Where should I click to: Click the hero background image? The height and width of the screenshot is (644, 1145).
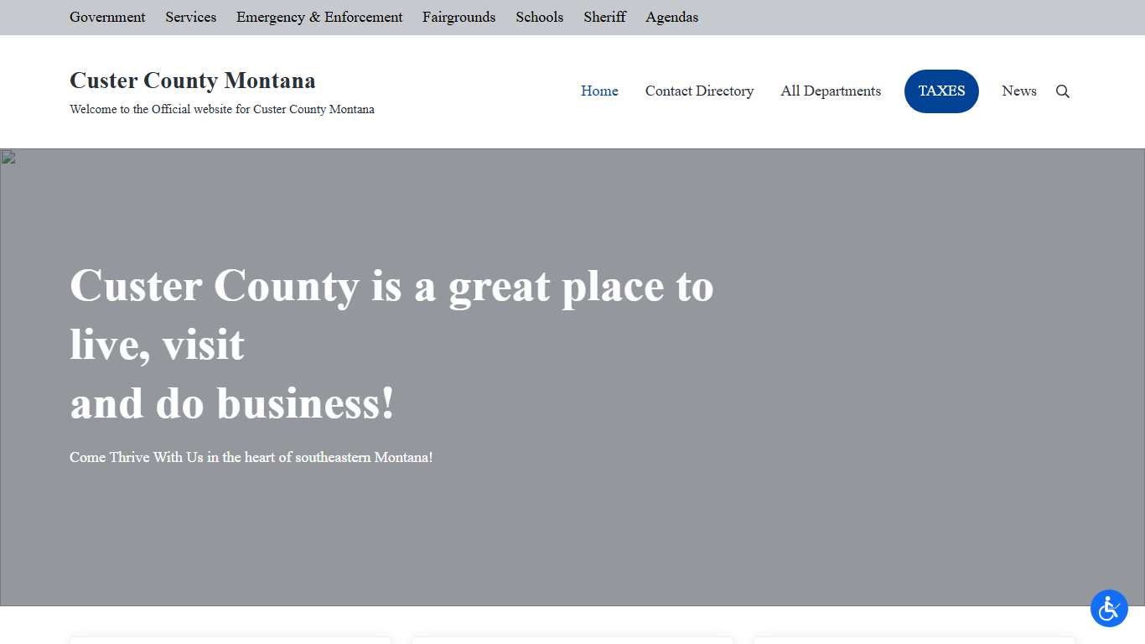click(838, 377)
